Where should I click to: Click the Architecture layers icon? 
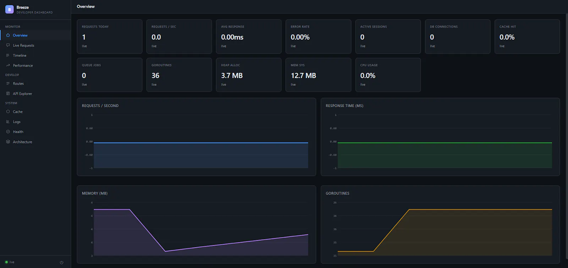click(8, 142)
